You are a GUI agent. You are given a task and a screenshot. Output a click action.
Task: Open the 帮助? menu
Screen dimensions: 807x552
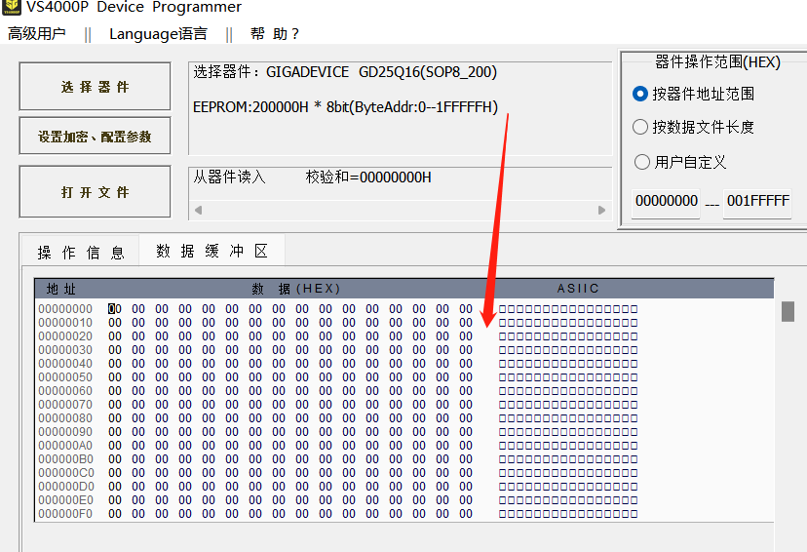point(274,34)
